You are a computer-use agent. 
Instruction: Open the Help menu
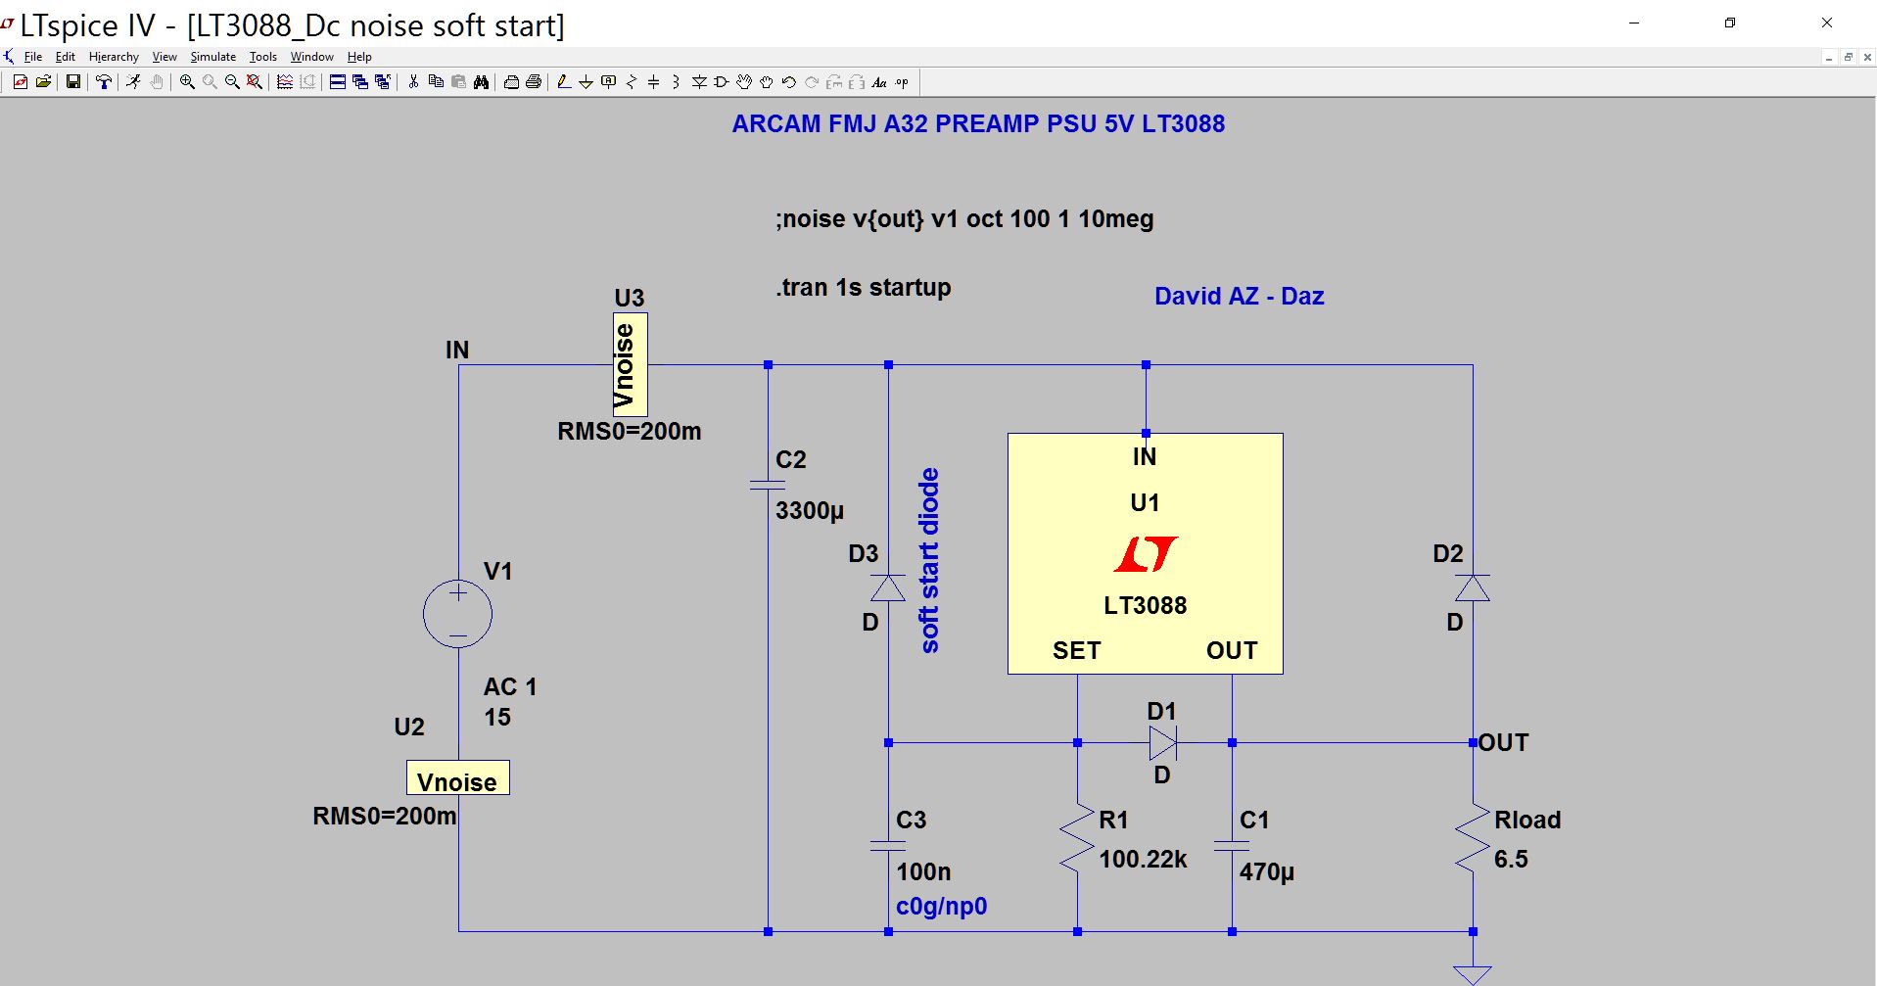[359, 57]
